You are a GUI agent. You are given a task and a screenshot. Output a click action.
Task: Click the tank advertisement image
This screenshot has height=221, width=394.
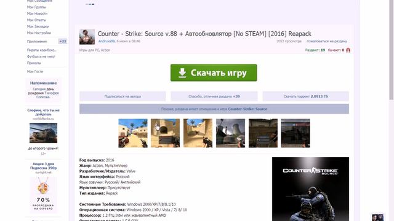pyautogui.click(x=43, y=133)
